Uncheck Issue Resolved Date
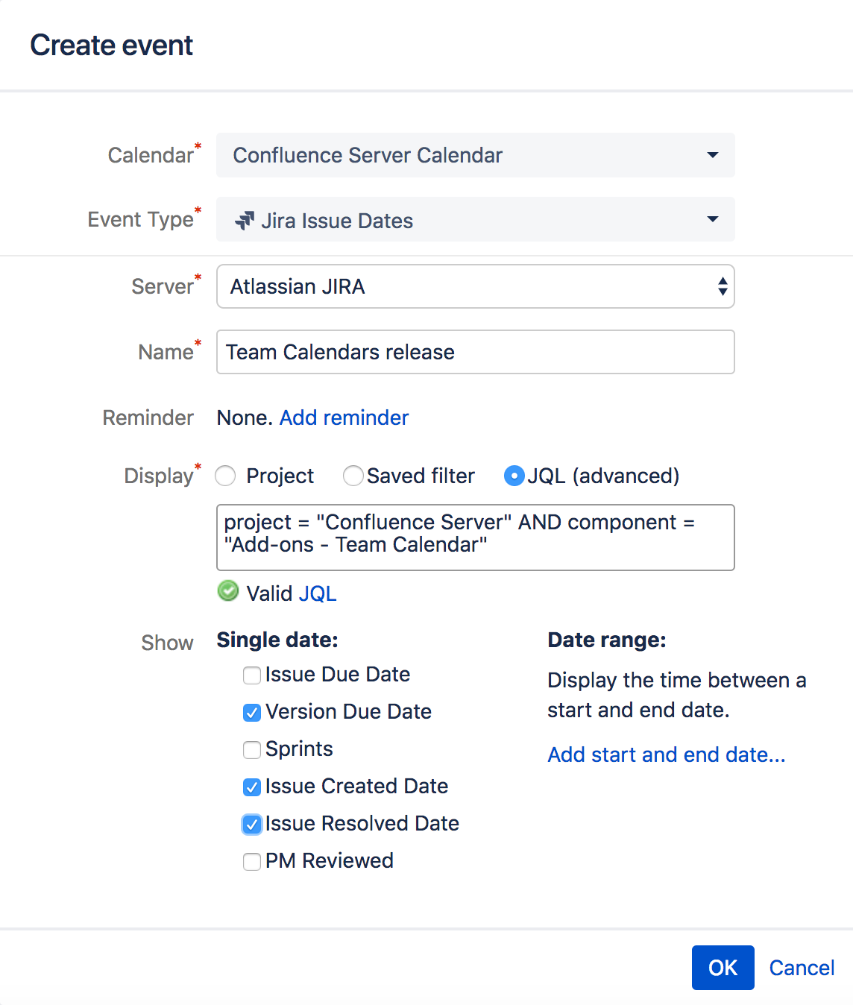Image resolution: width=853 pixels, height=1005 pixels. 252,825
